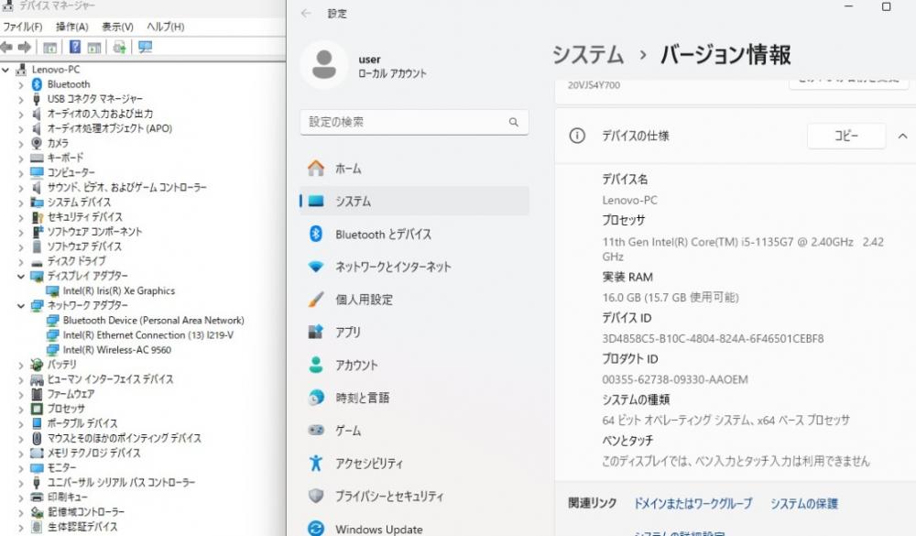This screenshot has width=916, height=536.
Task: Open 時刻と言語 in the Settings sidebar
Action: (x=414, y=398)
